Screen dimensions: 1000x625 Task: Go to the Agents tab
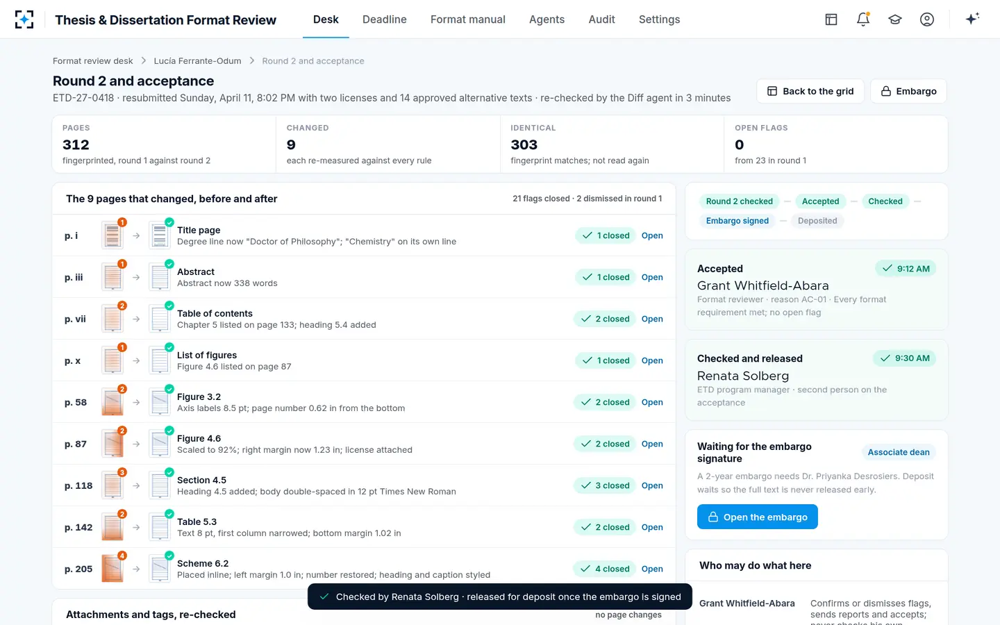(x=547, y=19)
